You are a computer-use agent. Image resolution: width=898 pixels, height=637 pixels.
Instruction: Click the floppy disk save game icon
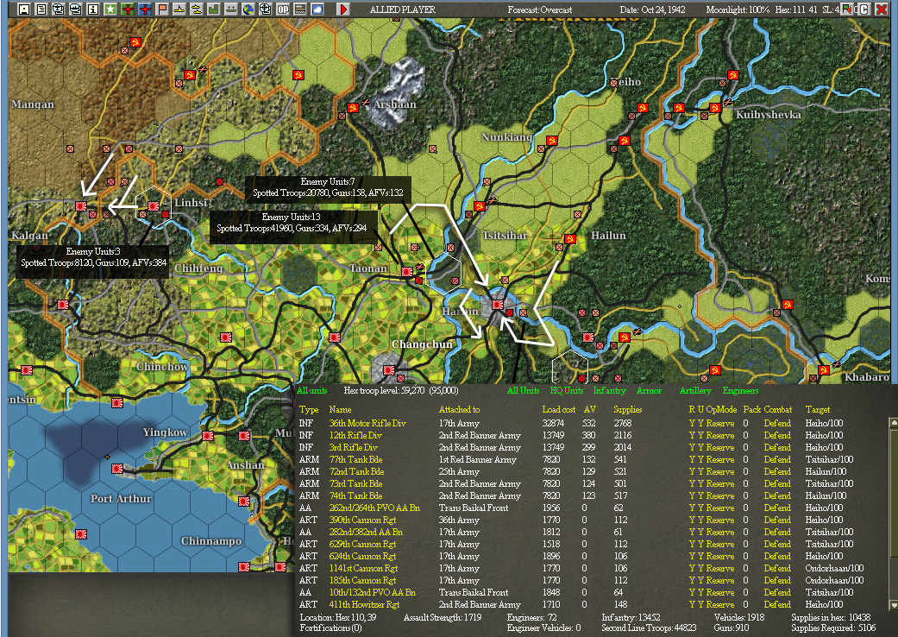click(x=24, y=9)
